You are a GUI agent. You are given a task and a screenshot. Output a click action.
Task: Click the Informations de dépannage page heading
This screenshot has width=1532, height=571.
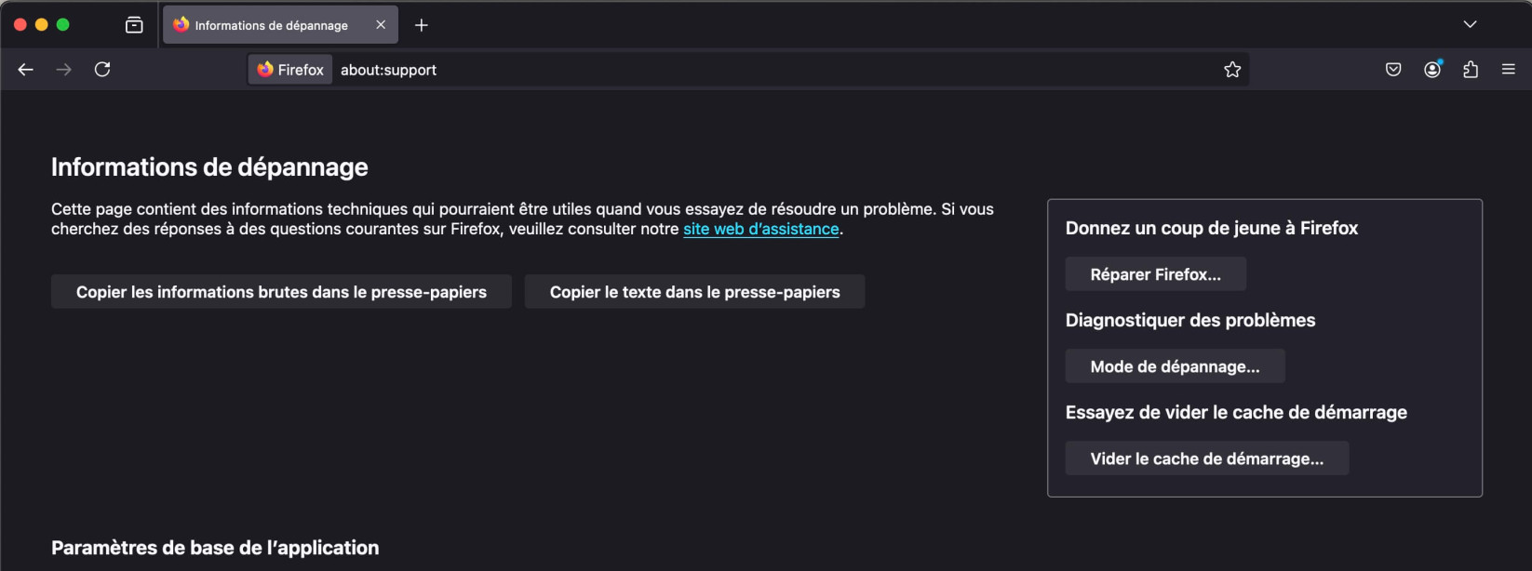pyautogui.click(x=209, y=167)
